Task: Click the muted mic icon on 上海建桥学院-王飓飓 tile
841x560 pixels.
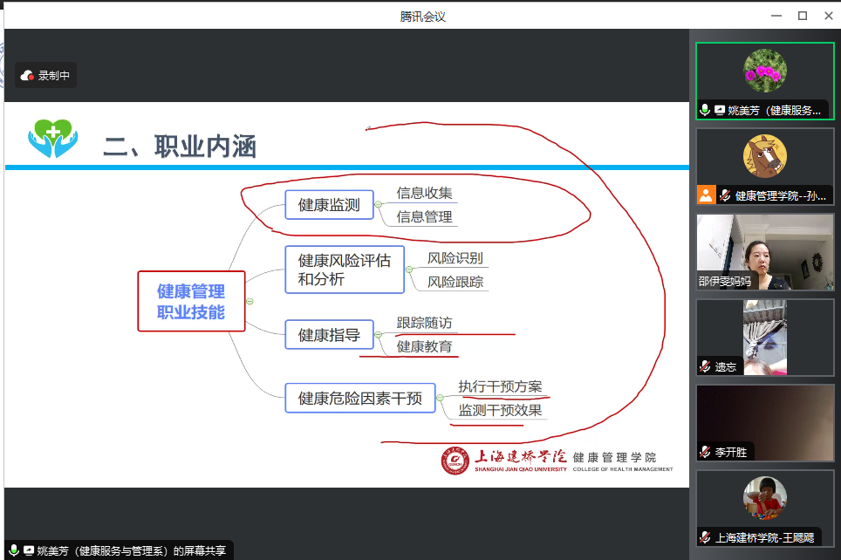Action: 705,537
